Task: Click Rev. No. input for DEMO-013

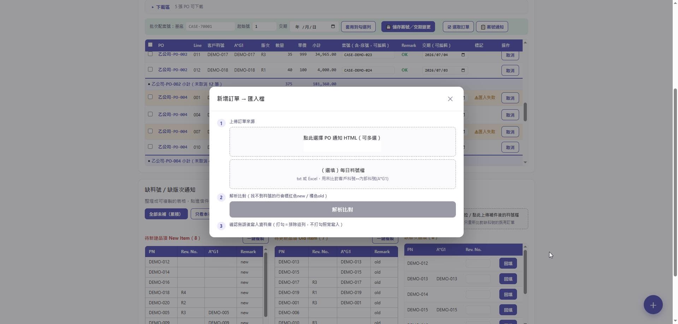Action: pos(478,279)
